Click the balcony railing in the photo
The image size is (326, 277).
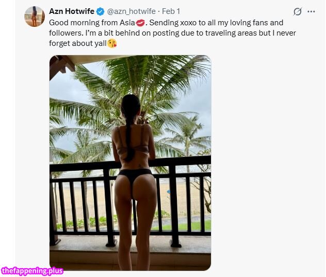tap(130, 201)
